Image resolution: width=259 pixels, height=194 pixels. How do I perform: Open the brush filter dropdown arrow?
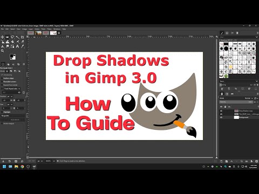point(257,37)
